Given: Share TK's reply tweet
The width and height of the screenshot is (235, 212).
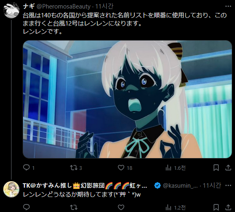Looking at the screenshot, I should tap(228, 208).
